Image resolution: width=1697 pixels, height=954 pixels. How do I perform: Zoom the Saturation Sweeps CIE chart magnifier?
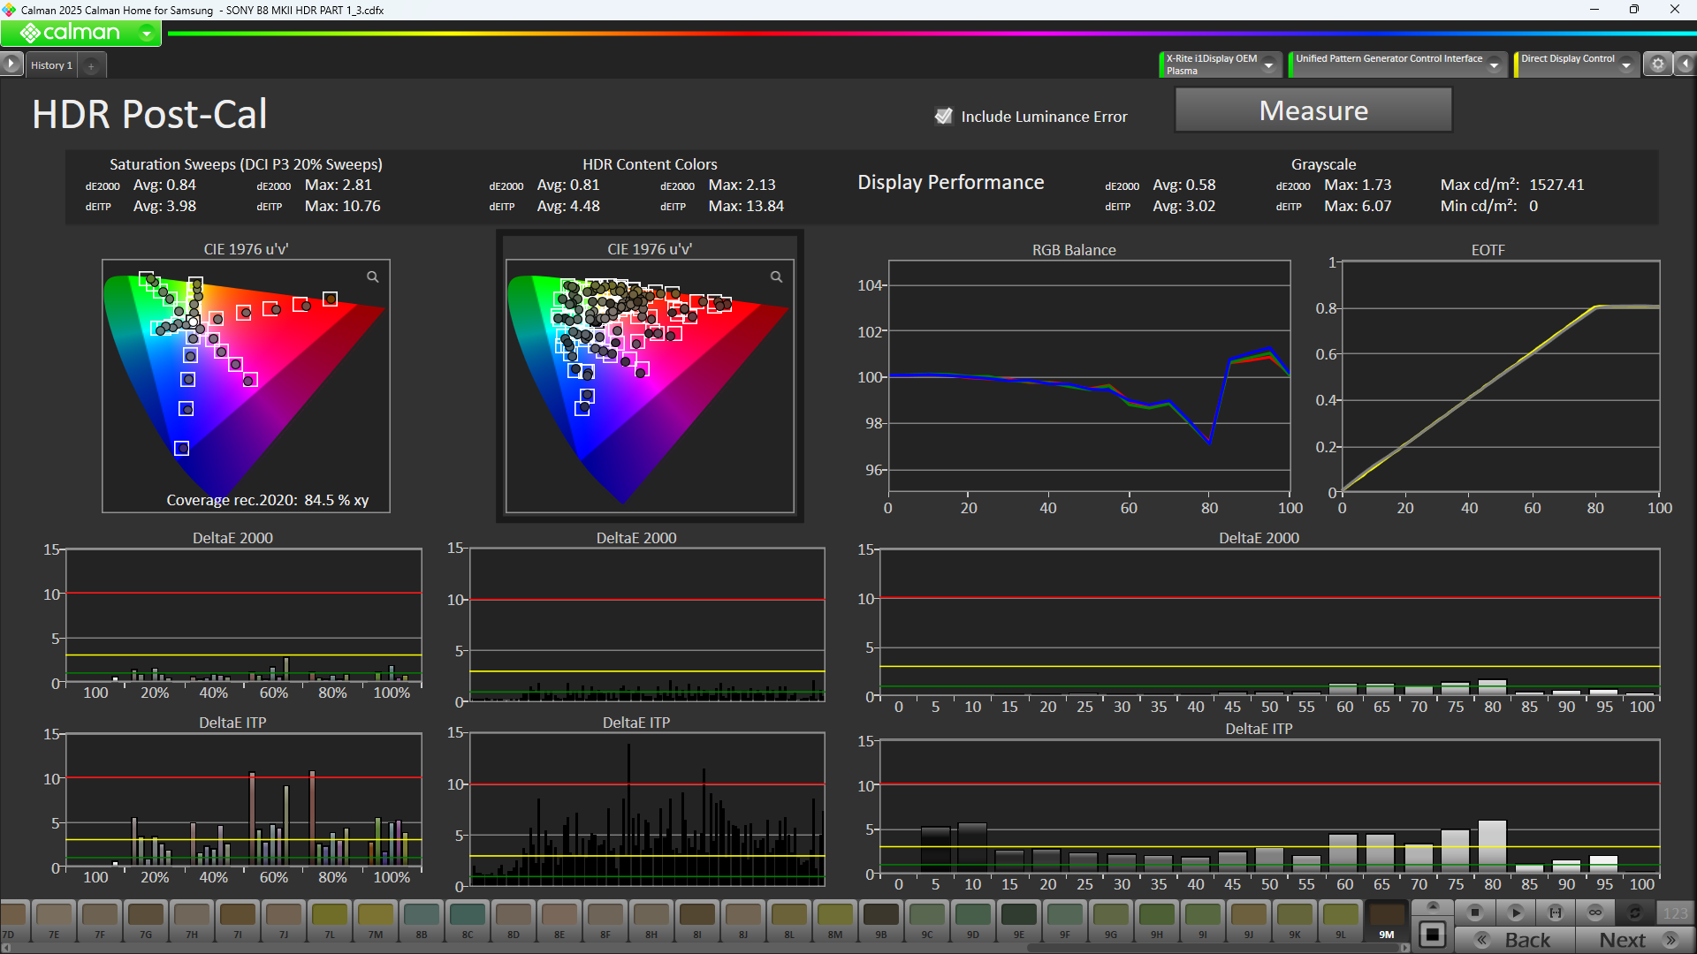pyautogui.click(x=373, y=276)
